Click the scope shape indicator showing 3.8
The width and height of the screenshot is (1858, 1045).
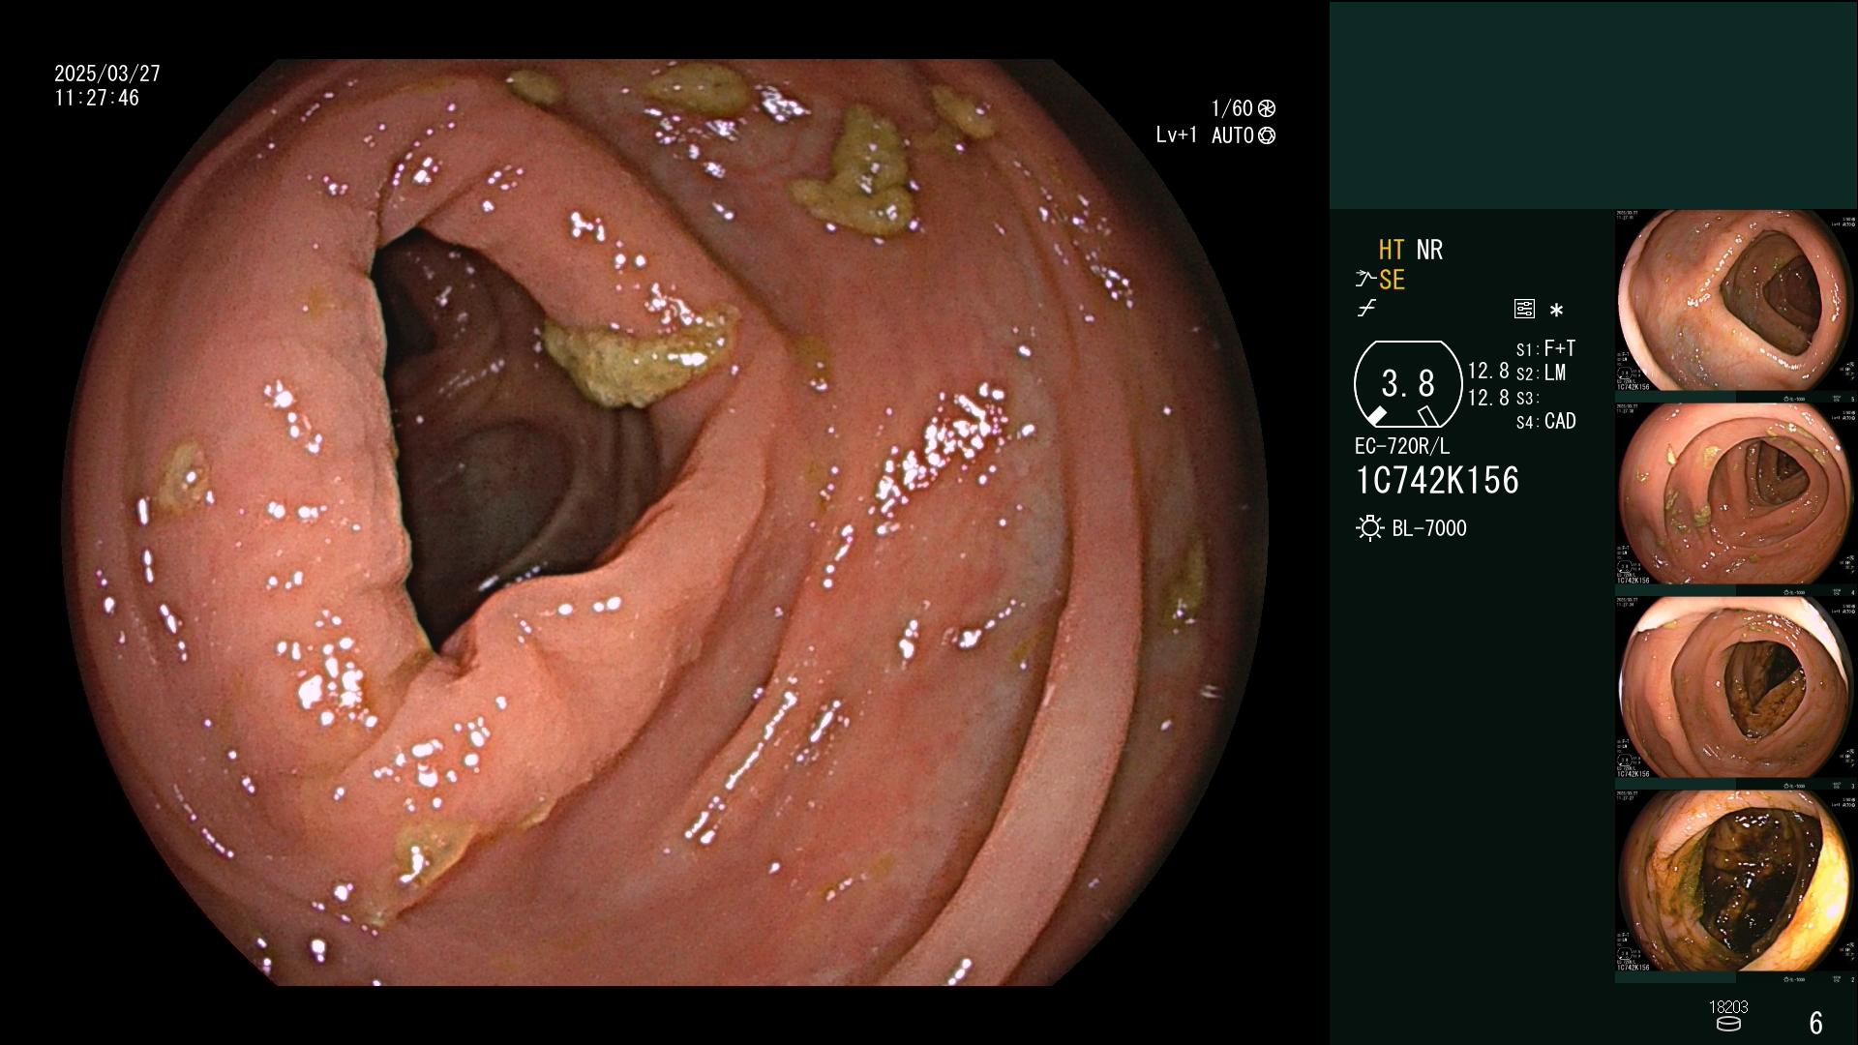click(1407, 384)
